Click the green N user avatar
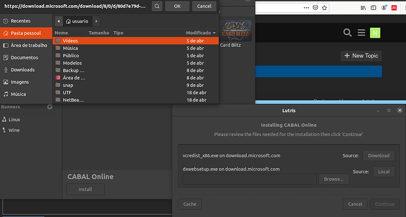Screen dimensions: 406x217 [x=375, y=33]
